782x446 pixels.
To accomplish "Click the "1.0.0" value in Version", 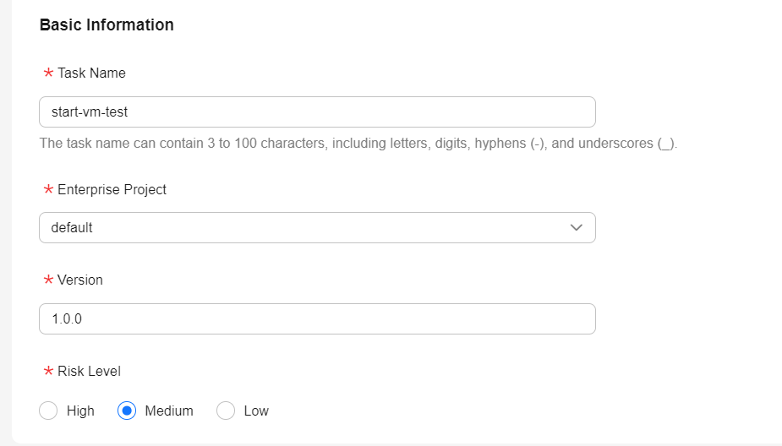I will 67,318.
